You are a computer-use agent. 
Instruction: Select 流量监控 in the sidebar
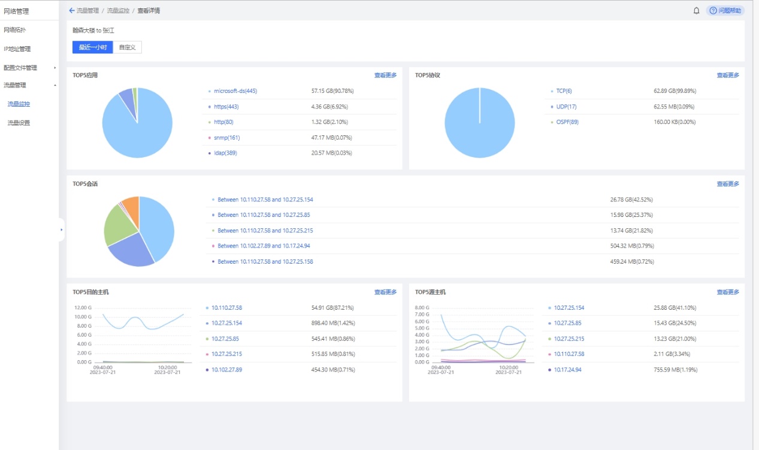pyautogui.click(x=19, y=104)
